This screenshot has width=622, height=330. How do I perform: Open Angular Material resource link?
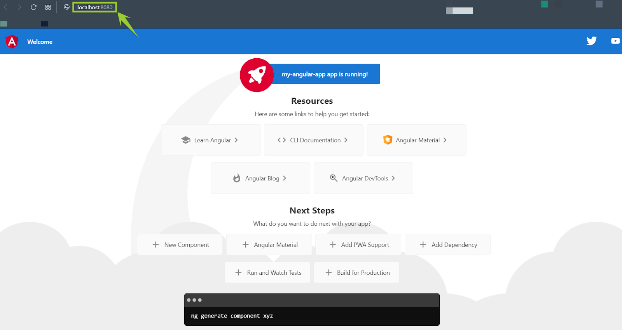coord(416,140)
